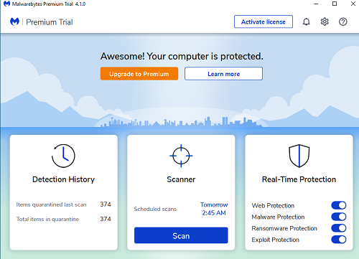359x259 pixels.
Task: Click the Activate license button
Action: 264,22
